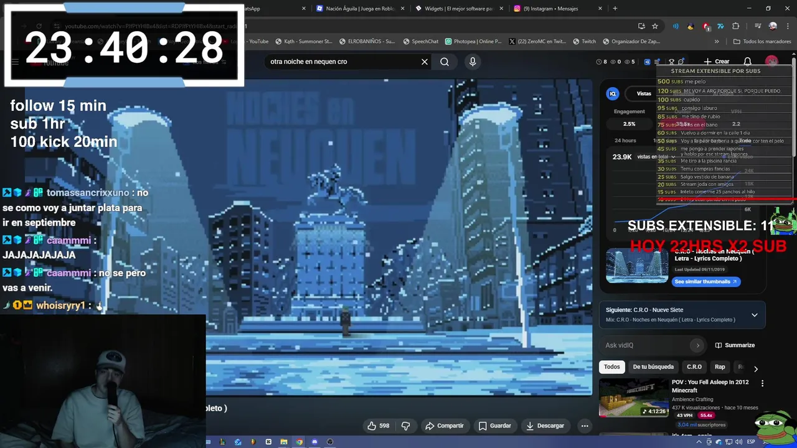Open the Twitch bookmark
This screenshot has height=448, width=797.
[x=585, y=42]
